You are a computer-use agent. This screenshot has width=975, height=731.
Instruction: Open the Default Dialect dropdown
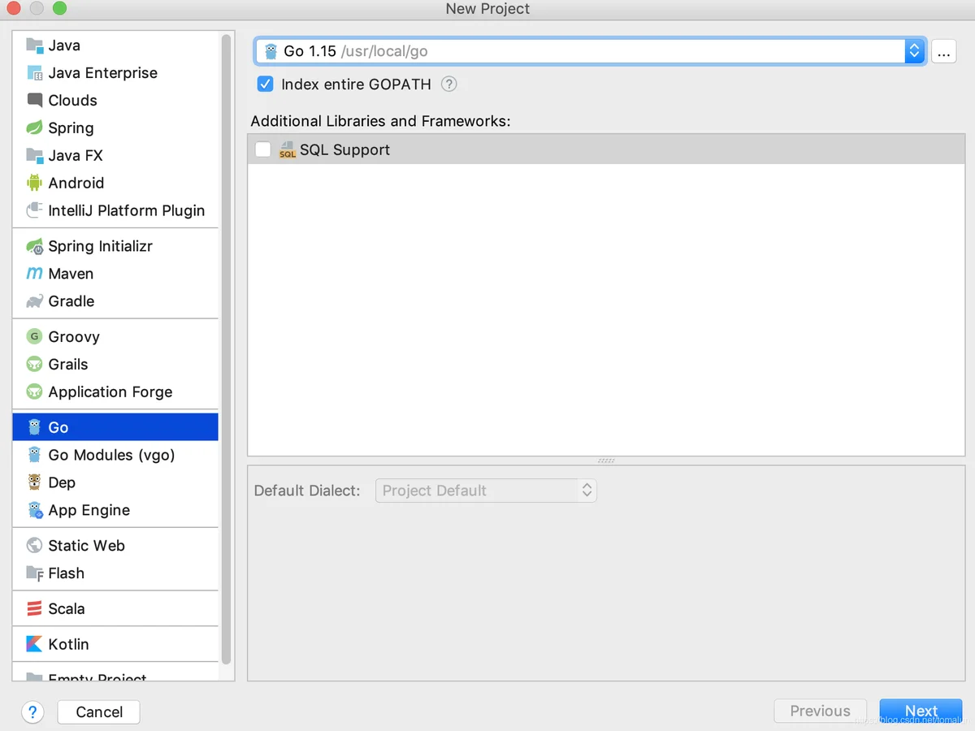point(486,491)
